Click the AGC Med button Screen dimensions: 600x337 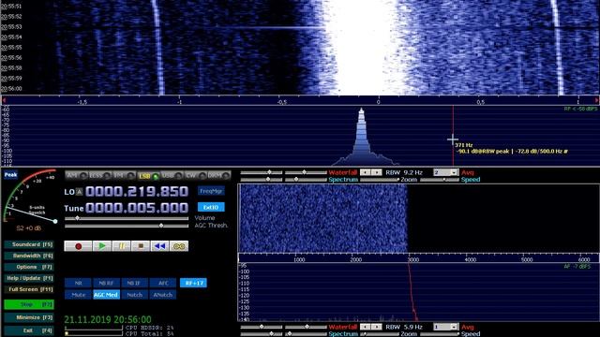click(x=106, y=295)
